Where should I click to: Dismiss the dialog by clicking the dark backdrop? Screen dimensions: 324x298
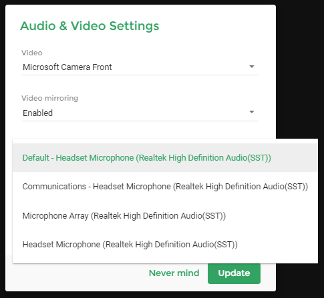point(299,67)
